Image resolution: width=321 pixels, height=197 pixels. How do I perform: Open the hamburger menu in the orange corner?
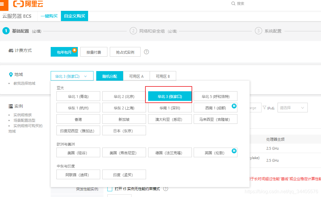pos(2,4)
